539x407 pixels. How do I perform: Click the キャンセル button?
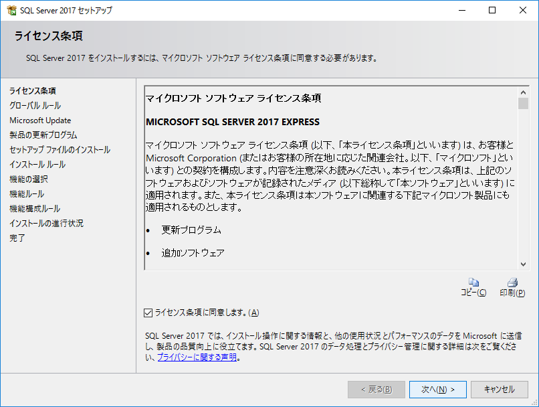click(x=499, y=390)
